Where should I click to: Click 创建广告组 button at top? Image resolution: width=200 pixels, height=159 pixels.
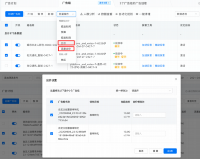pyautogui.click(x=14, y=14)
